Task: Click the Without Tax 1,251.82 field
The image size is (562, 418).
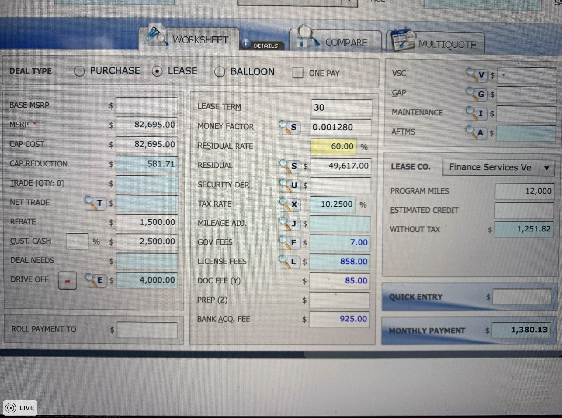Action: (x=524, y=229)
